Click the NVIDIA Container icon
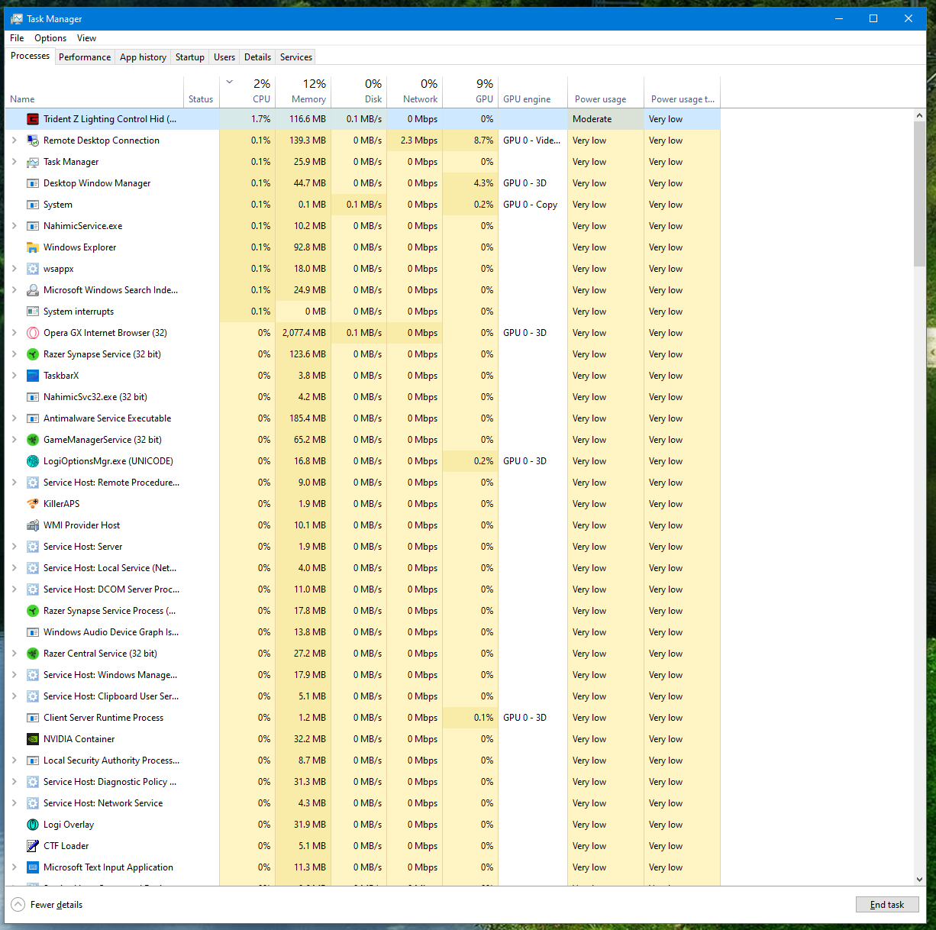Image resolution: width=936 pixels, height=930 pixels. coord(33,739)
